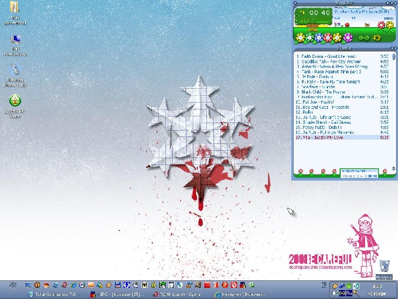The height and width of the screenshot is (299, 398).
Task: Select playlist track 1 Faith Evans - Good Life remix
Action: (x=342, y=56)
